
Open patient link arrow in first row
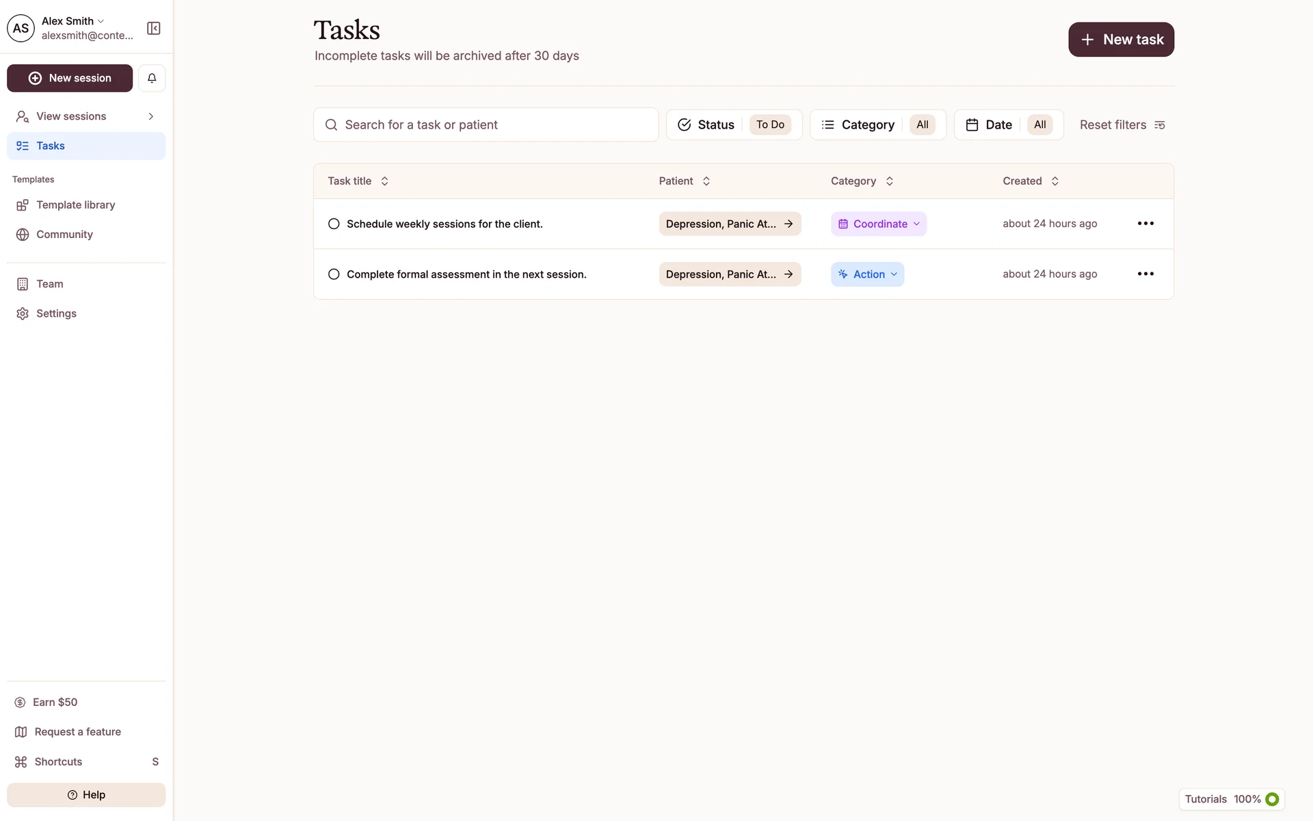788,224
